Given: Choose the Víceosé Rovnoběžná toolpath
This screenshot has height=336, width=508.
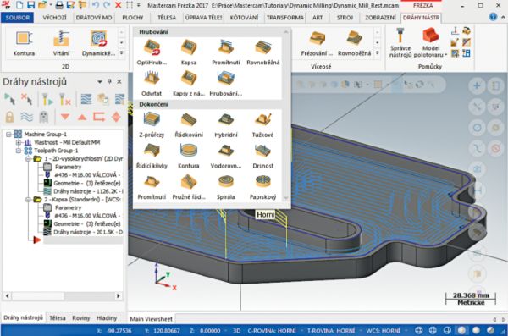Looking at the screenshot, I should [x=354, y=43].
